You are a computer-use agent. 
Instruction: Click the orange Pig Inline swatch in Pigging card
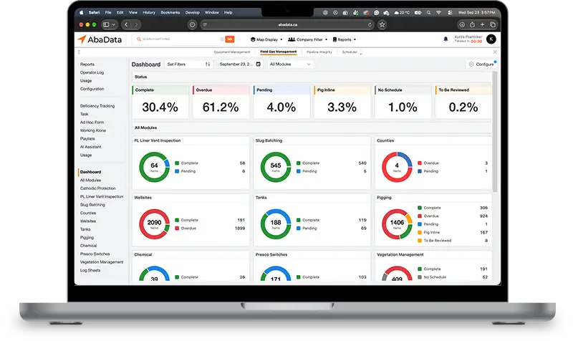point(420,232)
